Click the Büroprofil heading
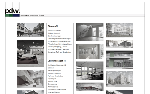This screenshot has width=150, height=94. pos(52,26)
